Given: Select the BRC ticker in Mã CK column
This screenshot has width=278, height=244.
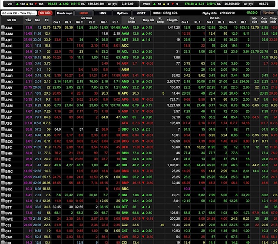Looking at the screenshot, I should [9, 189].
